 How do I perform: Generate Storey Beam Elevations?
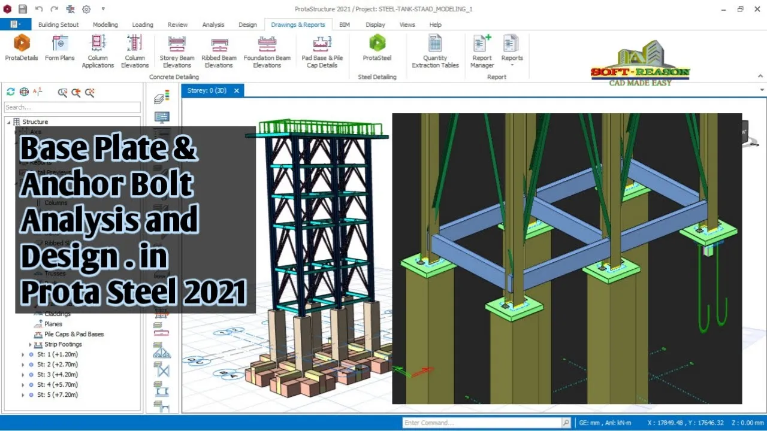(177, 51)
